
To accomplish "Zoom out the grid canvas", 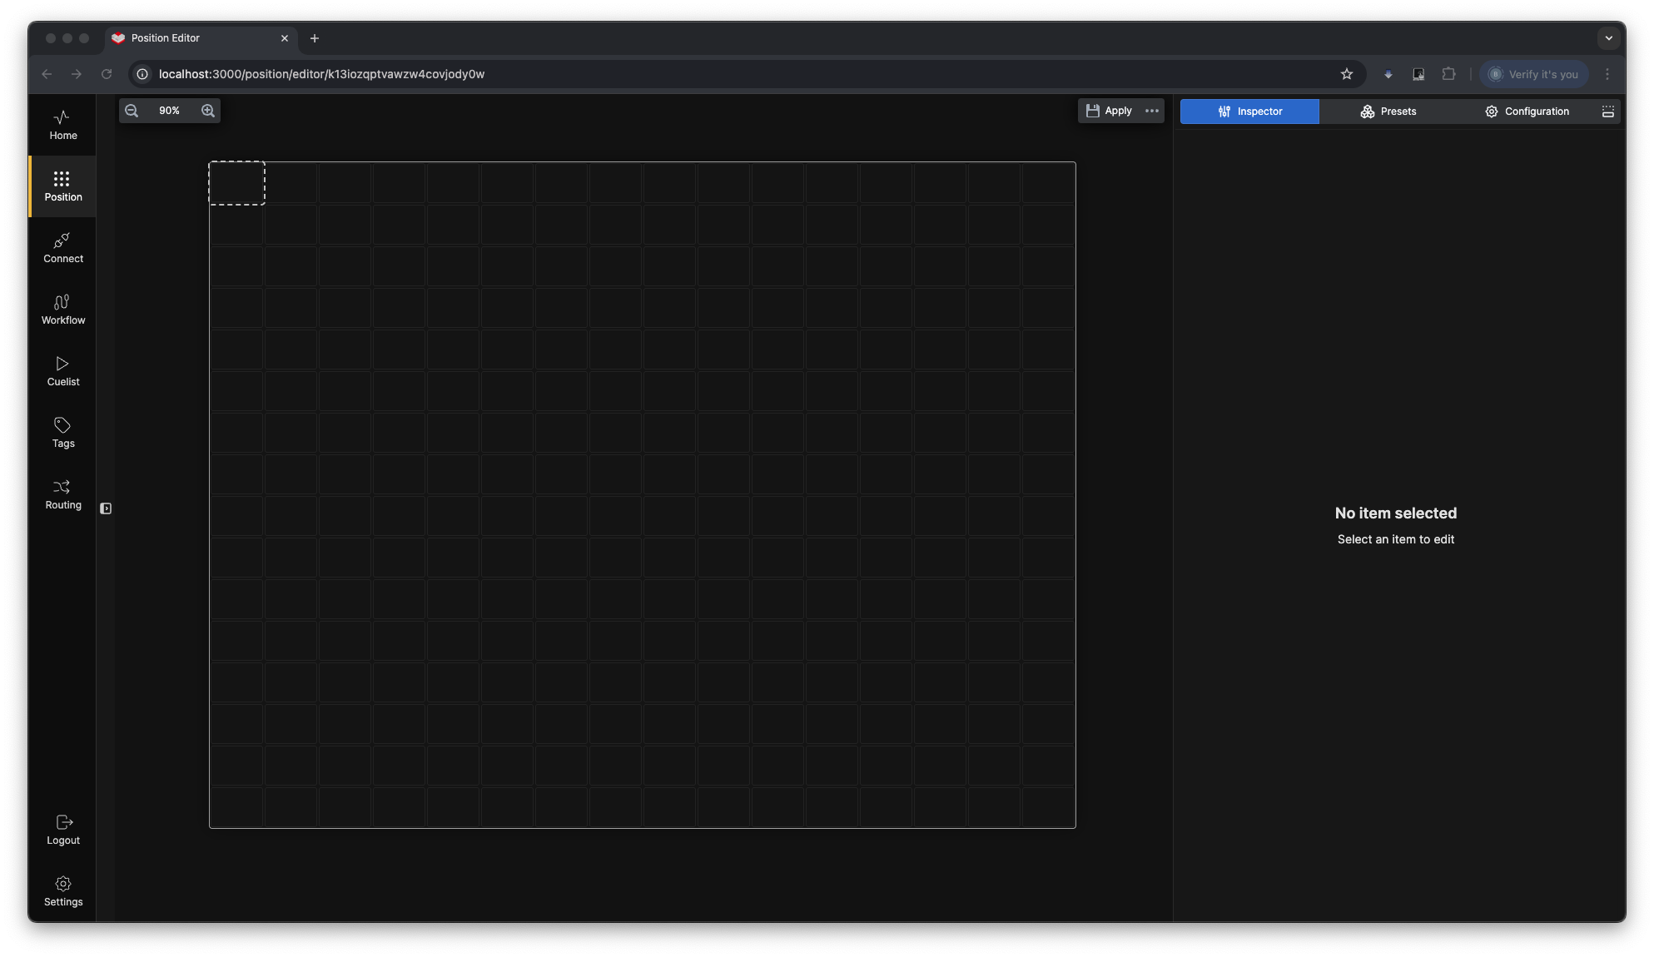I will coord(132,111).
